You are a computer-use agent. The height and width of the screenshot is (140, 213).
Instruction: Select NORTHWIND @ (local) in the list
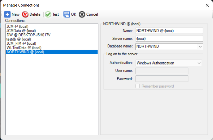point(25,52)
